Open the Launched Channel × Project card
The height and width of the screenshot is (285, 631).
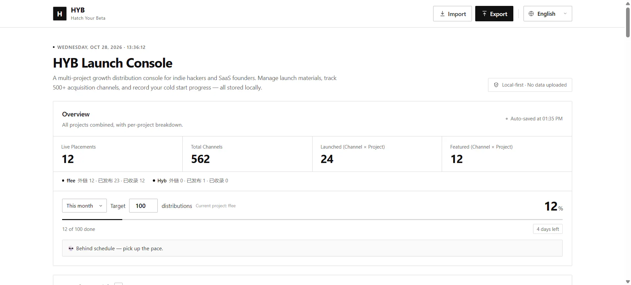[377, 154]
